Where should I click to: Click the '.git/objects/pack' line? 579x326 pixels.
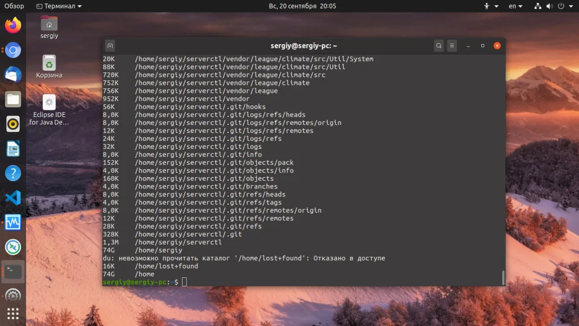pos(198,162)
